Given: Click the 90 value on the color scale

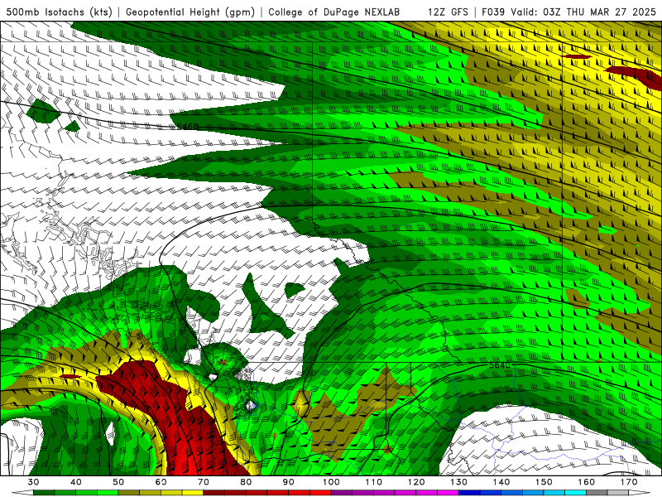Looking at the screenshot, I should [289, 482].
